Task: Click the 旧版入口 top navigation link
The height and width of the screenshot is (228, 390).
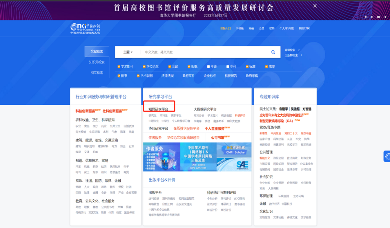Action: 226,28
